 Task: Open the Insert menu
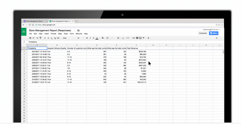47,34
